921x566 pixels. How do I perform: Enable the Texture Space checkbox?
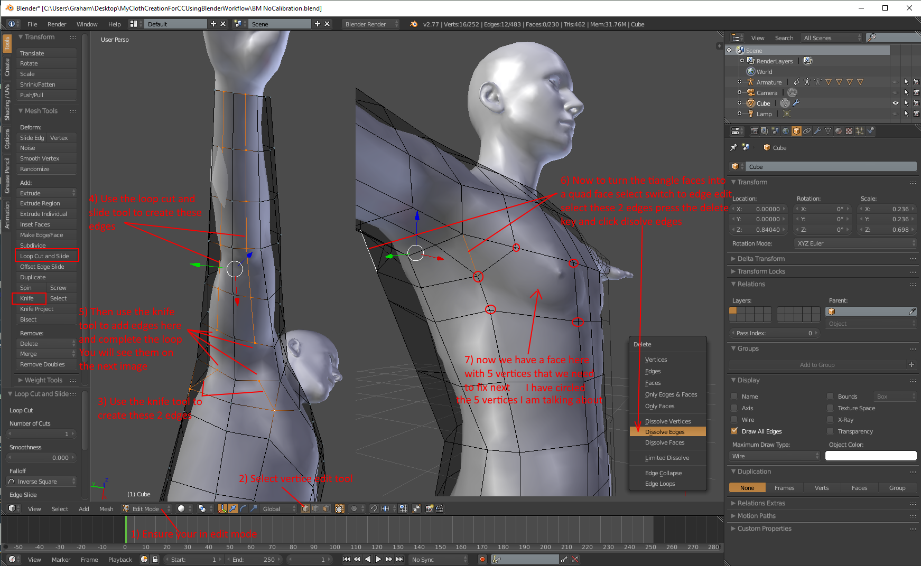pos(830,408)
